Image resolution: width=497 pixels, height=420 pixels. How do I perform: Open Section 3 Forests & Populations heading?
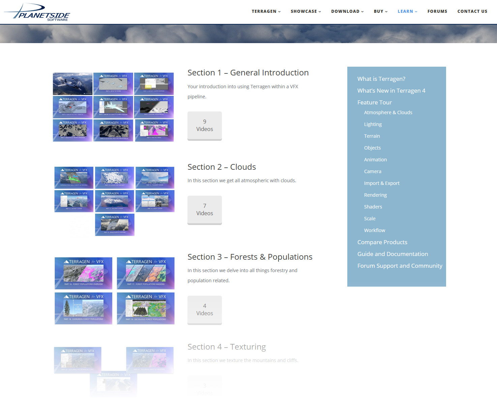click(x=250, y=257)
